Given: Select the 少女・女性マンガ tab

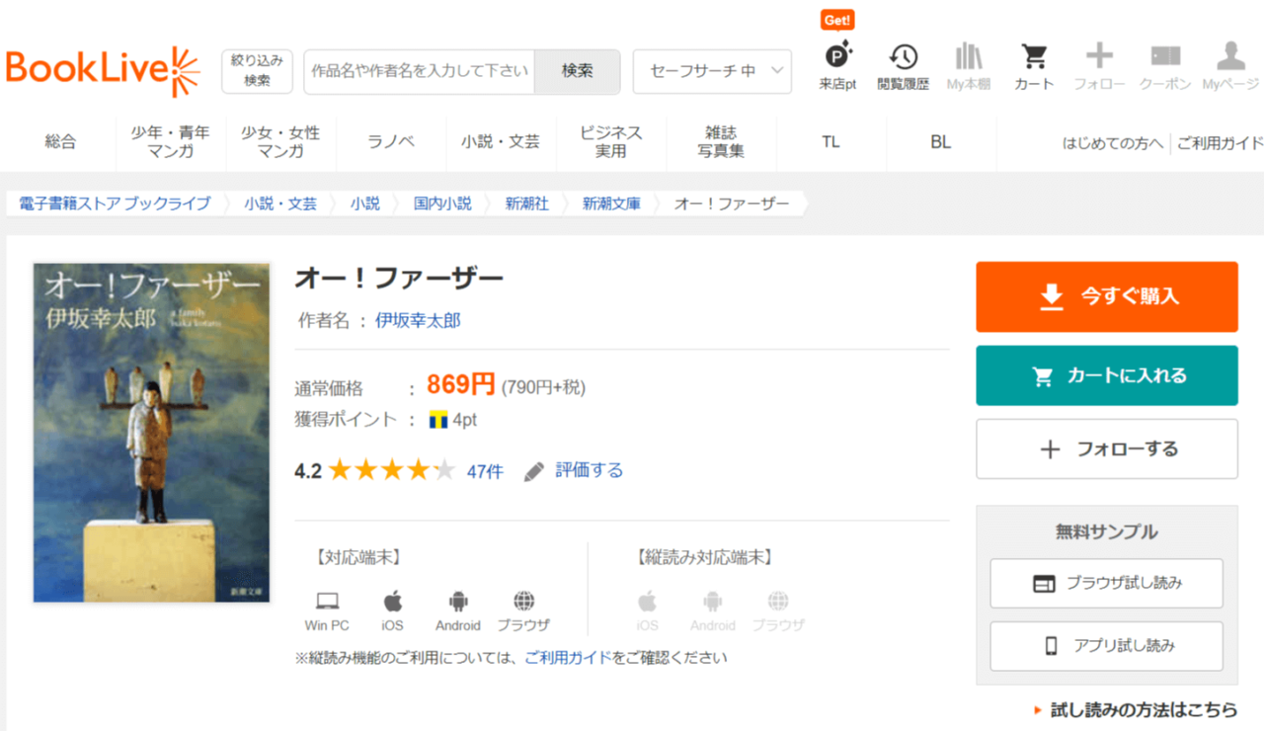Looking at the screenshot, I should coord(281,142).
